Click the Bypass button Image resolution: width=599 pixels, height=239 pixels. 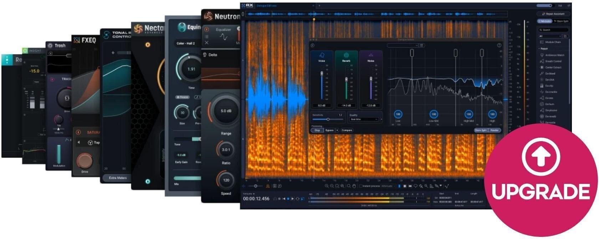(329, 130)
